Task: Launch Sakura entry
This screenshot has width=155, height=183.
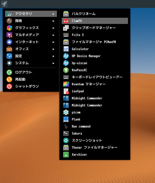Action: (95, 133)
